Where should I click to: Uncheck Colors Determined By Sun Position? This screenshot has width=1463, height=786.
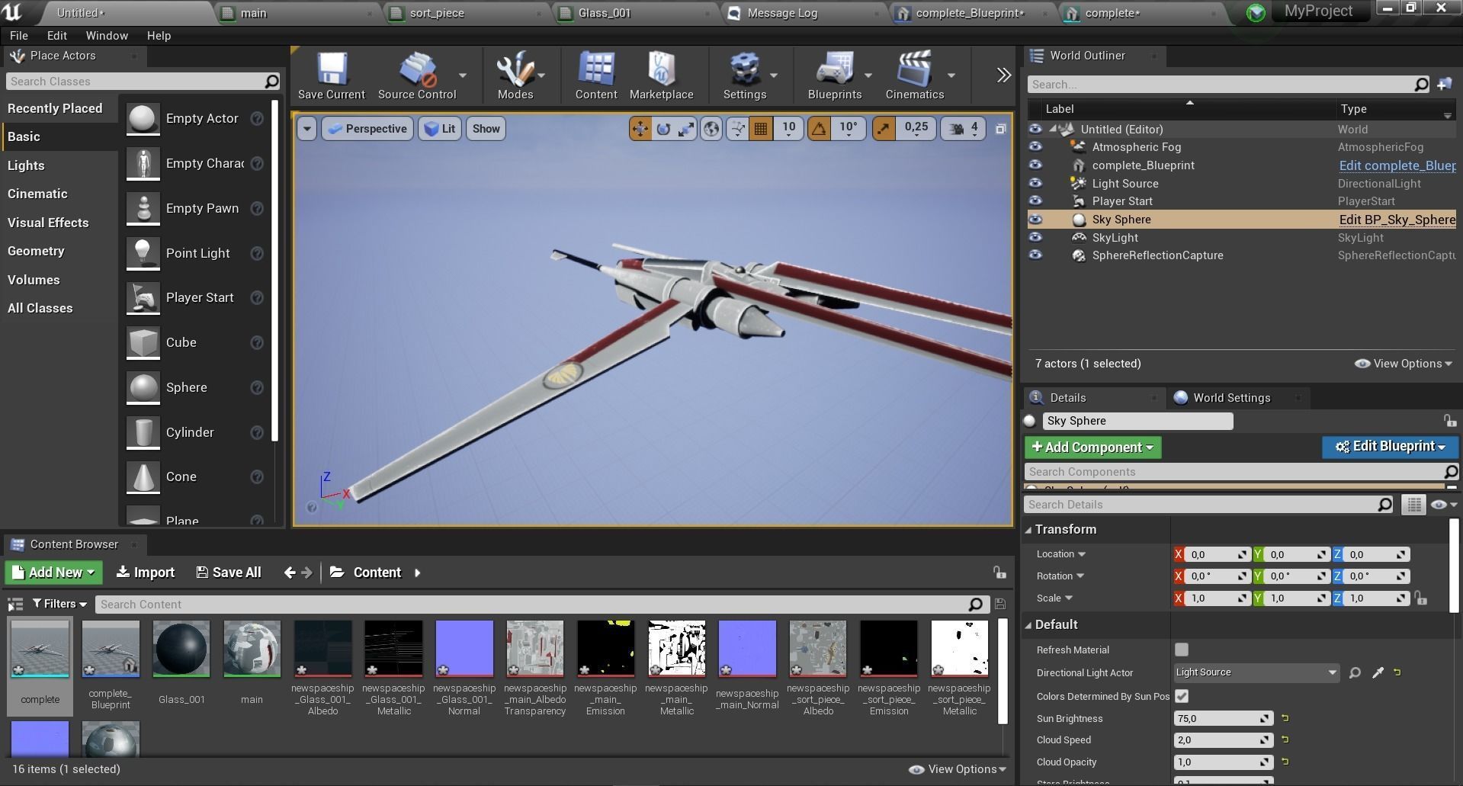pyautogui.click(x=1181, y=696)
